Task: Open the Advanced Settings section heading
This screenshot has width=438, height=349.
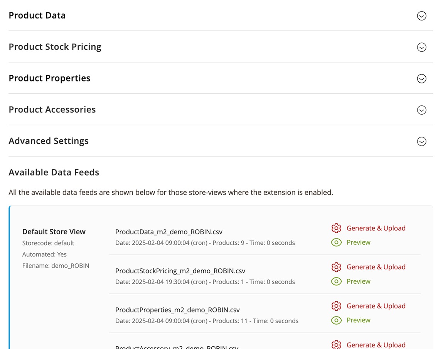Action: [x=49, y=141]
